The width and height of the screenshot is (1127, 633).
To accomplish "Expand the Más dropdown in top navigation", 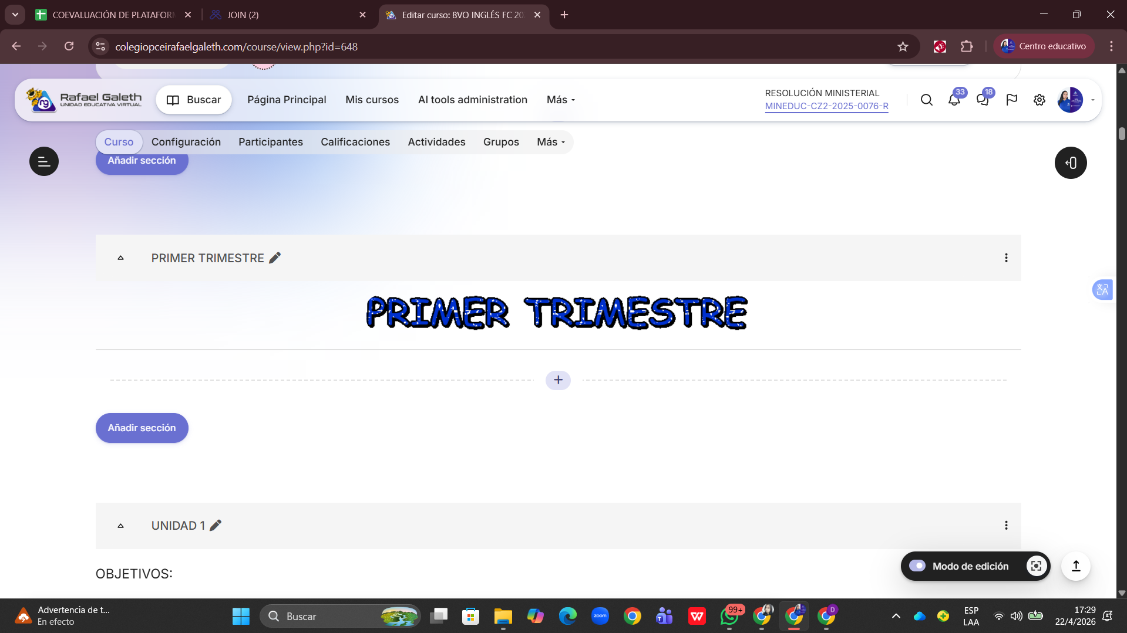I will tap(560, 100).
